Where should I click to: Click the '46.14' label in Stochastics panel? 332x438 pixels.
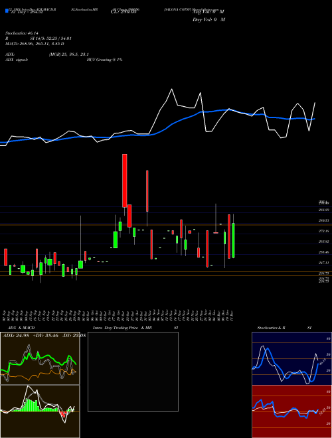click(x=323, y=362)
